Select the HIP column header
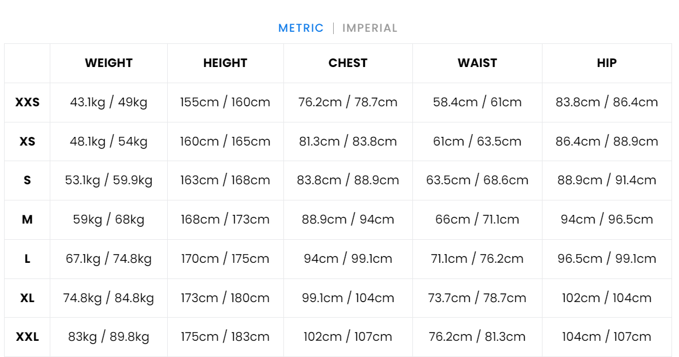Image resolution: width=679 pixels, height=357 pixels. point(607,63)
